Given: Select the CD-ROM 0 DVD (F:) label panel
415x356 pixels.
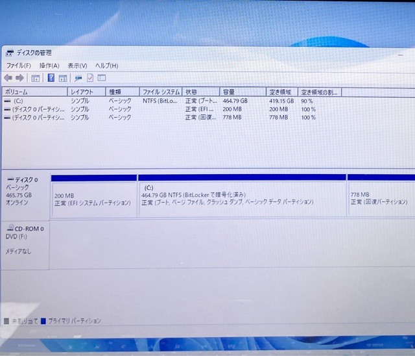Looking at the screenshot, I should tap(25, 245).
